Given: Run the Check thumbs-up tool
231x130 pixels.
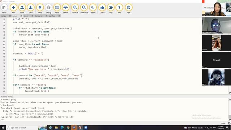Looking at the screenshot, I should point(102,9).
